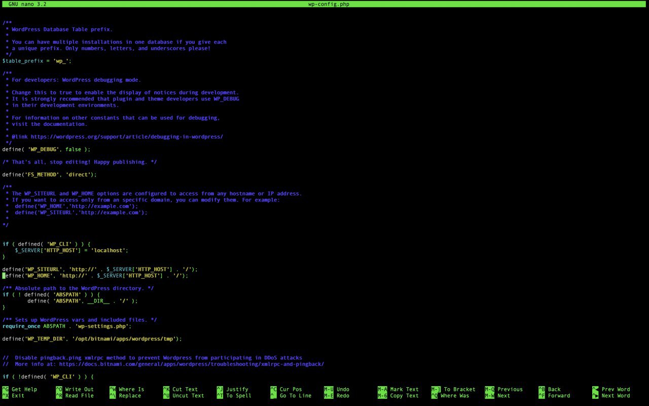The width and height of the screenshot is (649, 406).
Task: Click the Uncut Text shortcut label
Action: pyautogui.click(x=188, y=396)
